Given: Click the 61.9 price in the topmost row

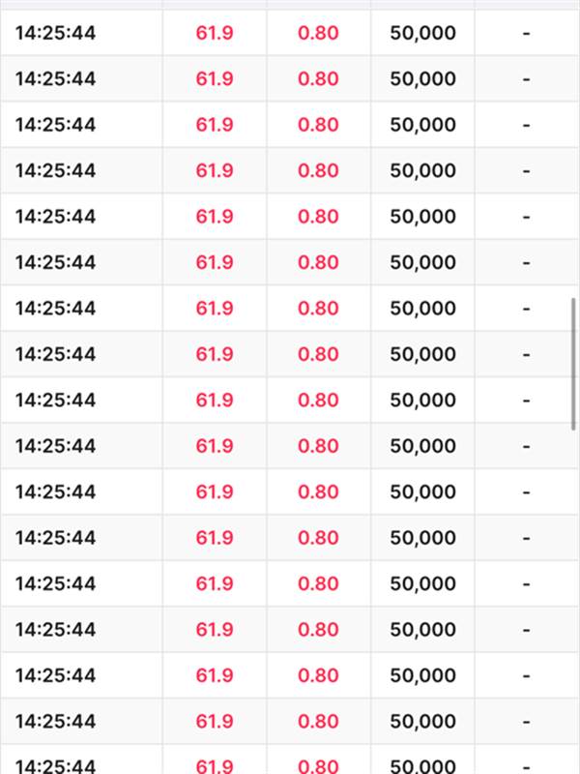Looking at the screenshot, I should [x=215, y=33].
